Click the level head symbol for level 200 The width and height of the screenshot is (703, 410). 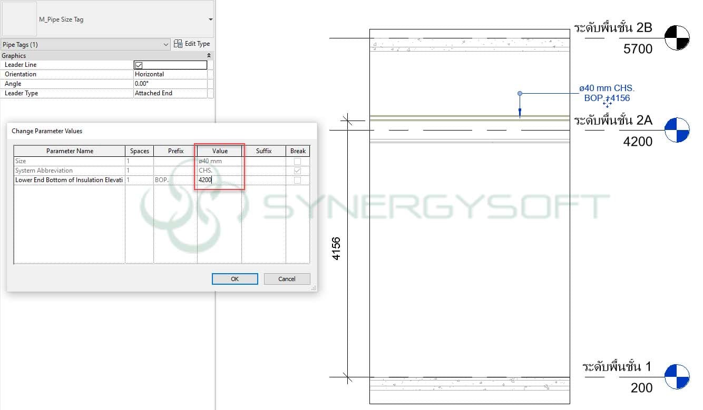[677, 377]
